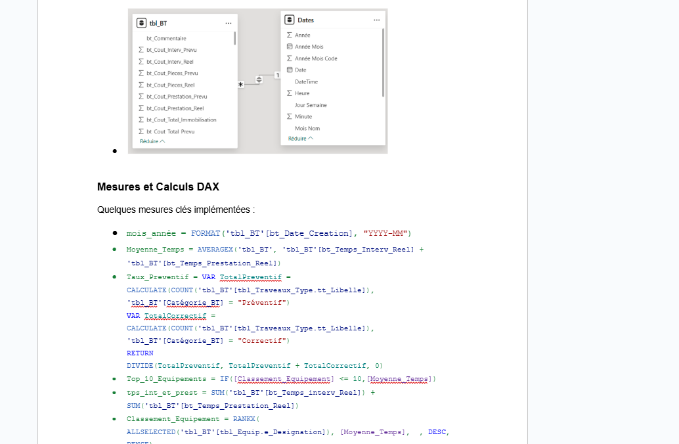Screen dimensions: 679x444
Task: Click the sigma icon beside Heure field
Action: pyautogui.click(x=290, y=93)
